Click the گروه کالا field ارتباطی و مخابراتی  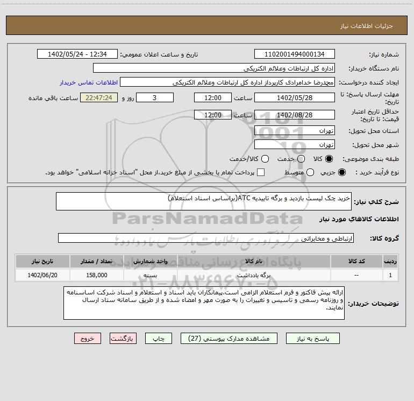[x=206, y=238]
